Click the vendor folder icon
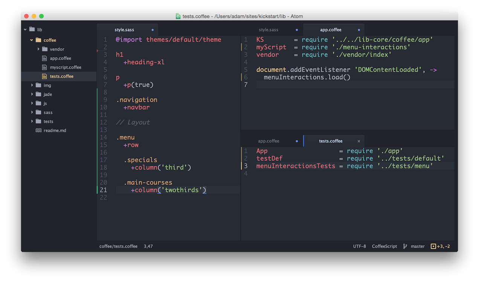This screenshot has width=479, height=282. point(45,49)
